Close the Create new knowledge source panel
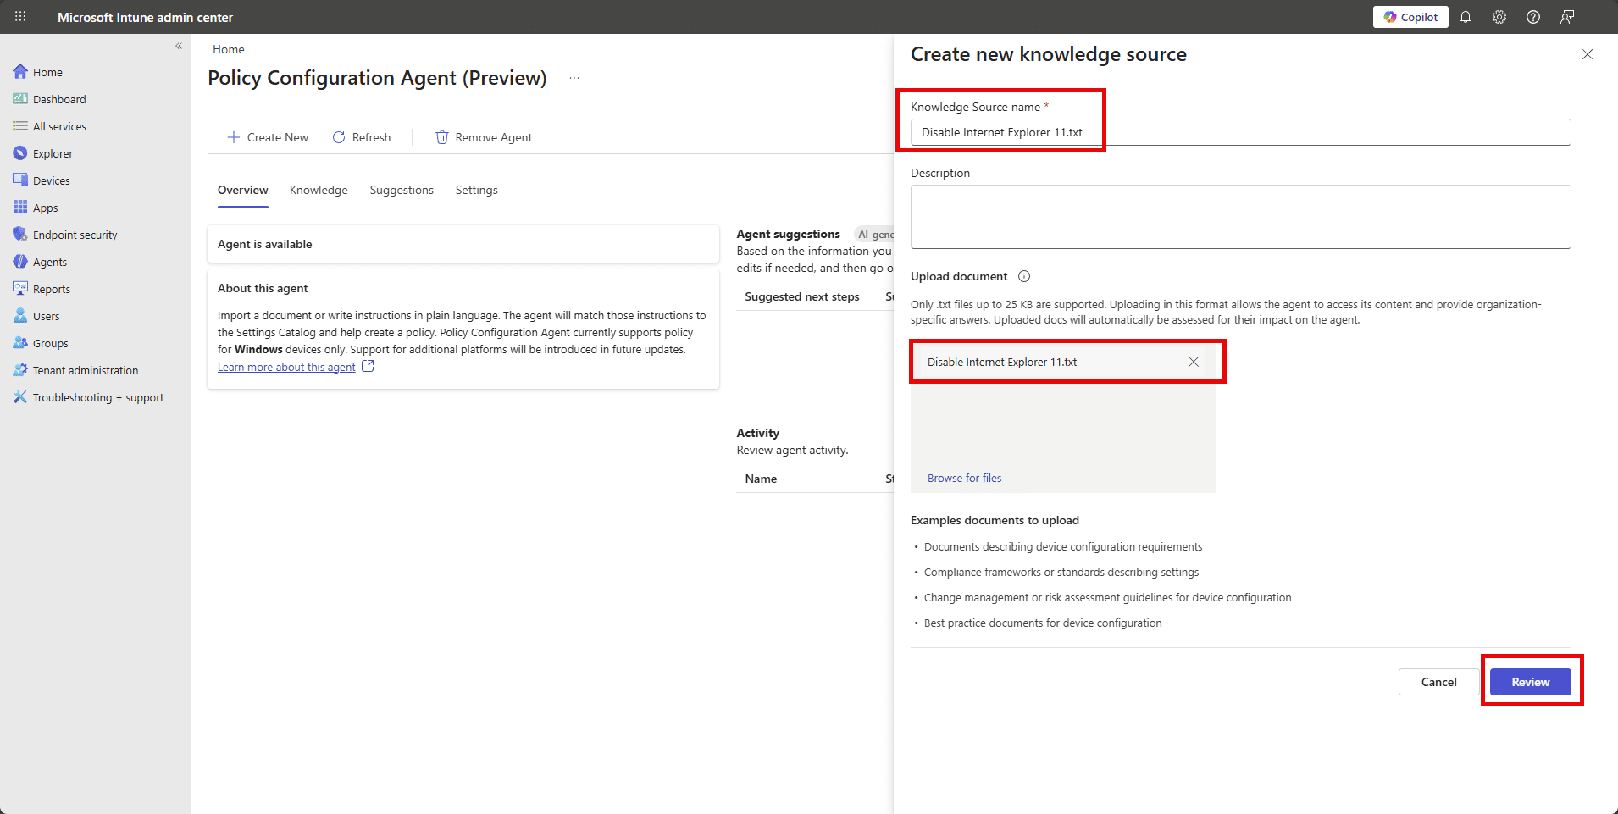1618x814 pixels. 1588,54
